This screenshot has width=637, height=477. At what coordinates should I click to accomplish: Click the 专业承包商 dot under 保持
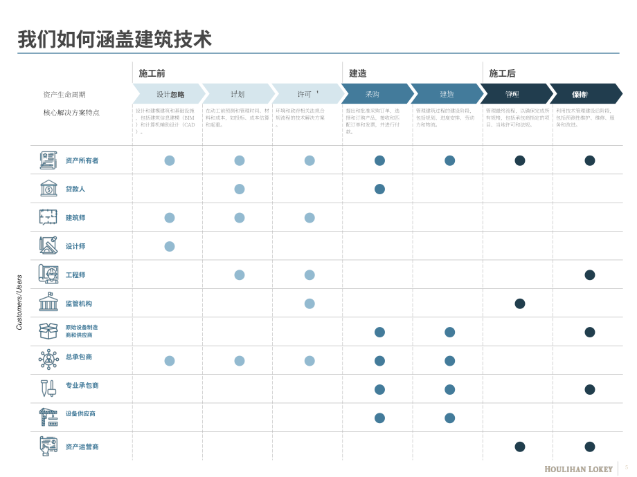[590, 389]
